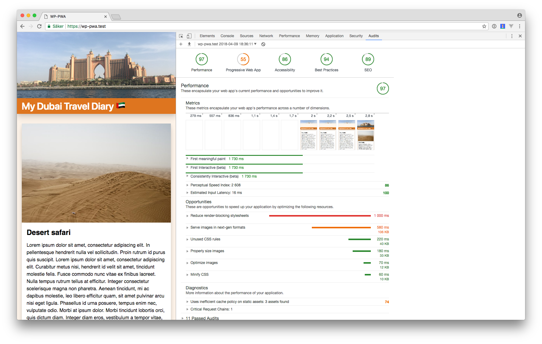The width and height of the screenshot is (542, 344).
Task: Click the orange next-gen formats savings bar
Action: pyautogui.click(x=341, y=227)
